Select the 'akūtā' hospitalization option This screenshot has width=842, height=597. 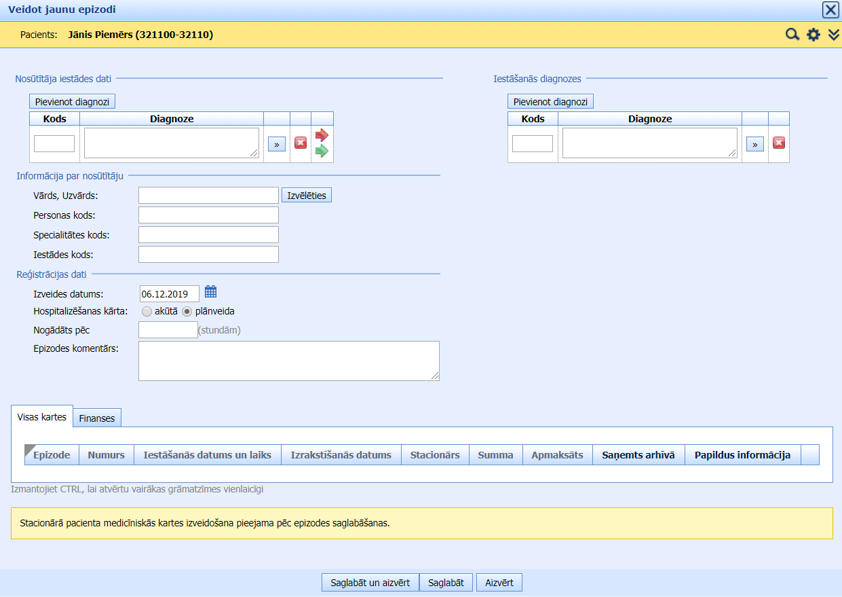(147, 311)
